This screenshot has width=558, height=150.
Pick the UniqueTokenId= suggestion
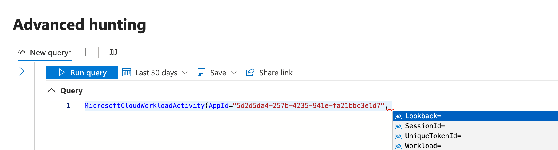(433, 136)
